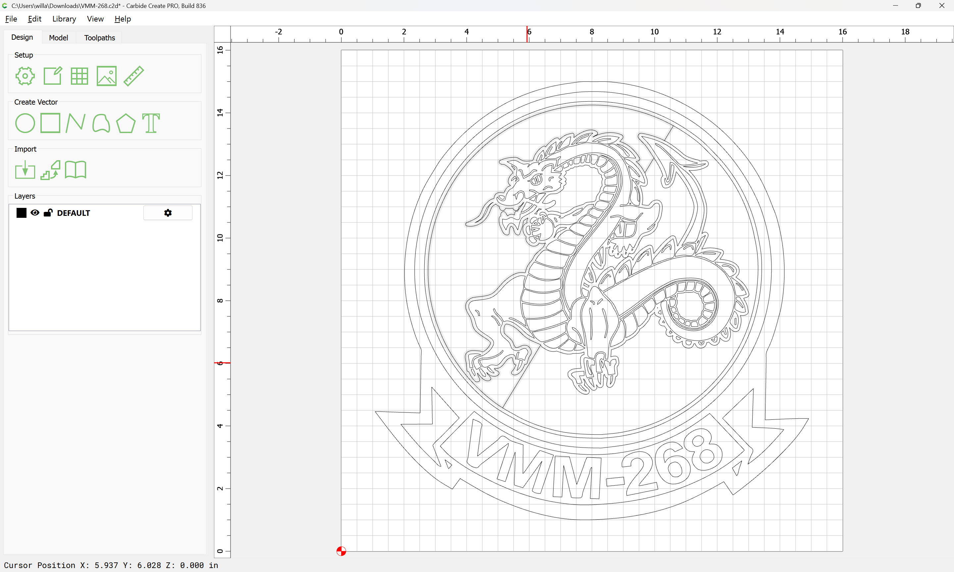Image resolution: width=954 pixels, height=572 pixels.
Task: Select the Rectangle vector tool
Action: click(x=50, y=123)
